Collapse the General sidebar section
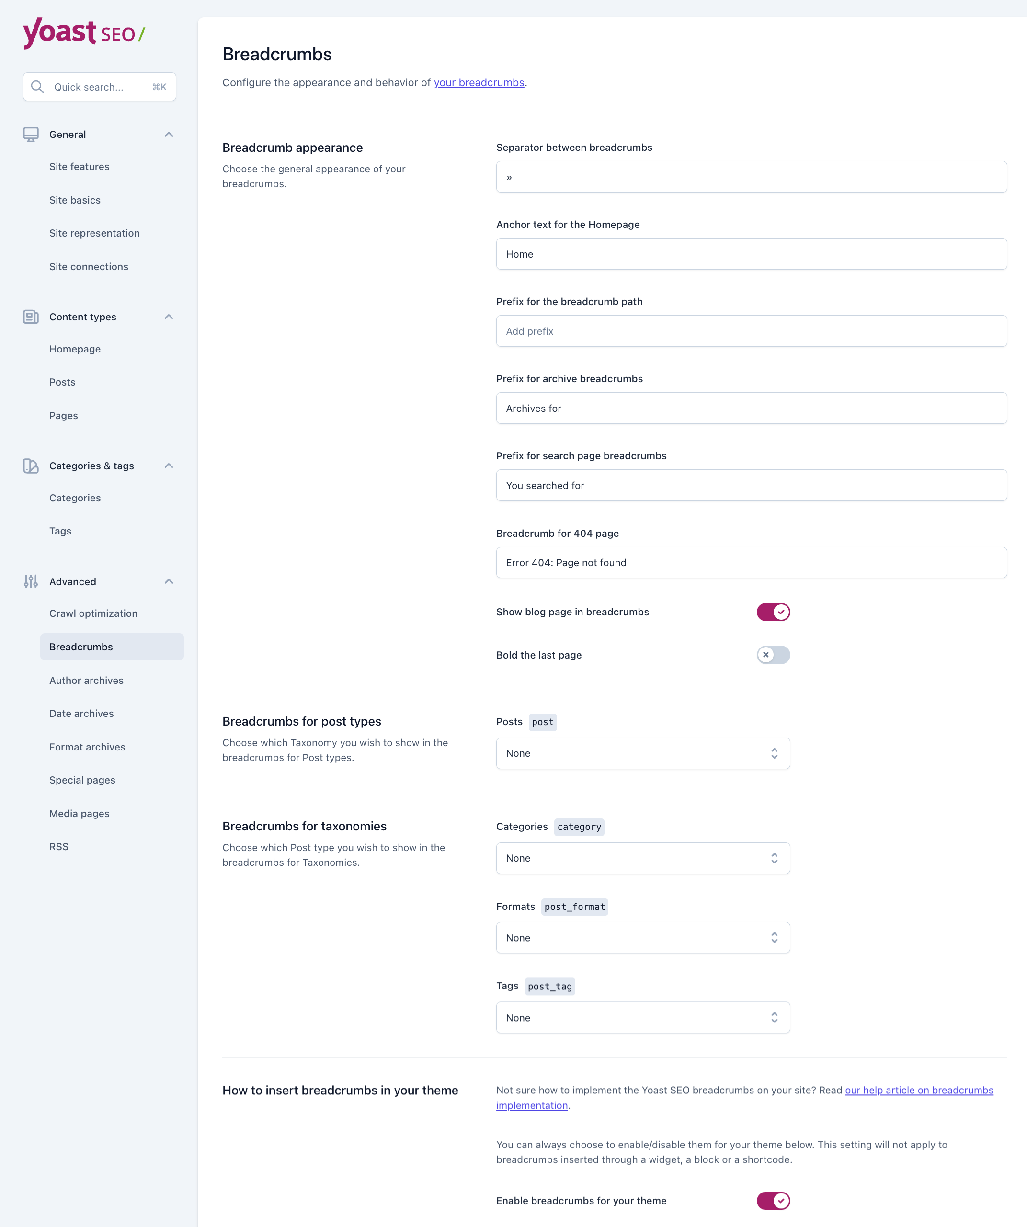The height and width of the screenshot is (1227, 1027). click(x=169, y=134)
